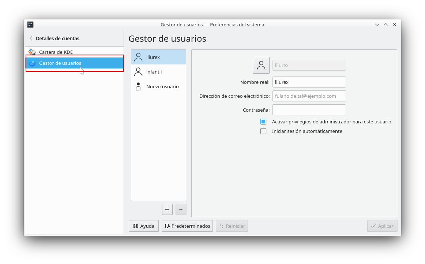The image size is (425, 264).
Task: Click the email address input field
Action: [309, 96]
